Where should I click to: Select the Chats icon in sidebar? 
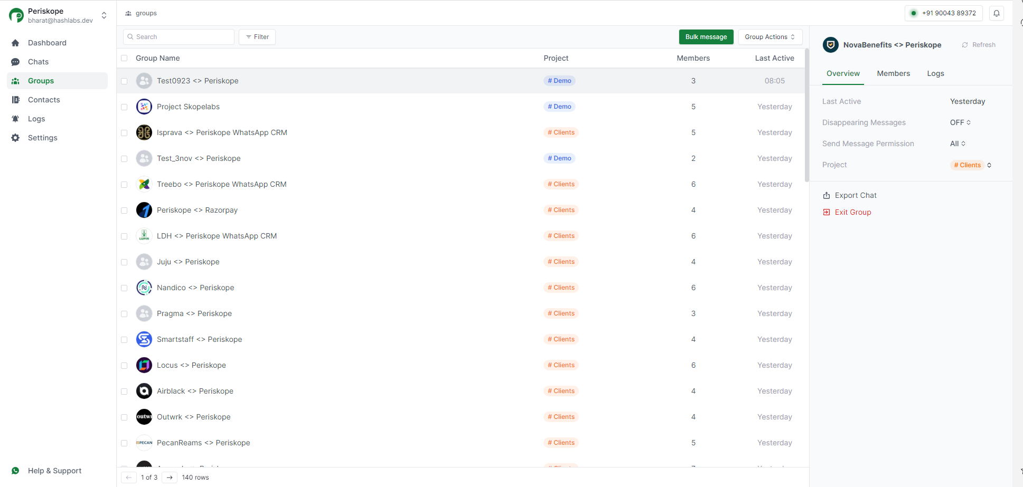[x=16, y=62]
